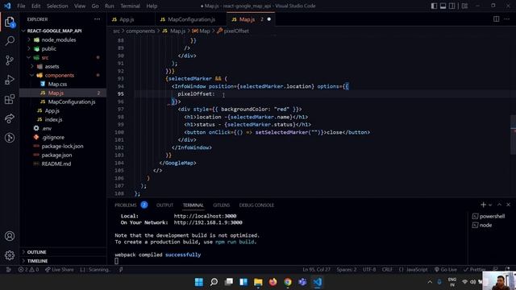Click Prettier in the status bar
This screenshot has height=290, width=516.
pos(475,270)
